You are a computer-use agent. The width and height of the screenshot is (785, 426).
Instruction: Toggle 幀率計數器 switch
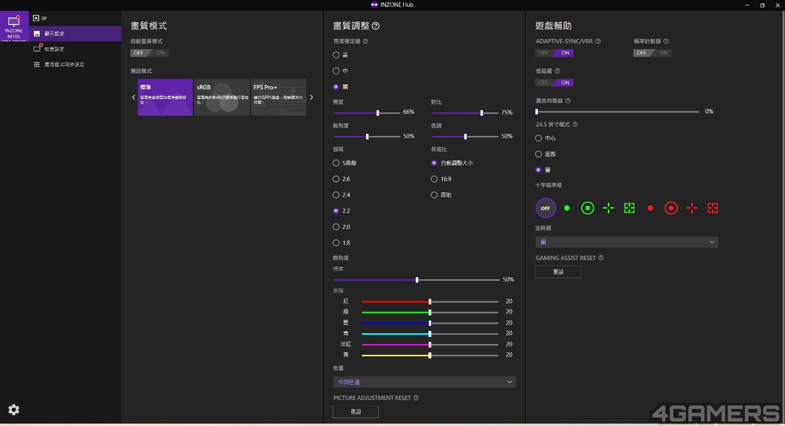click(x=653, y=53)
